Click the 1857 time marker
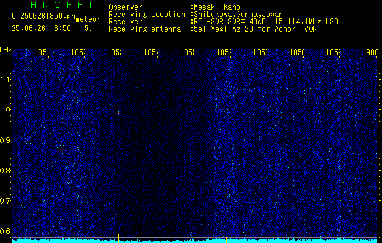 [261, 52]
